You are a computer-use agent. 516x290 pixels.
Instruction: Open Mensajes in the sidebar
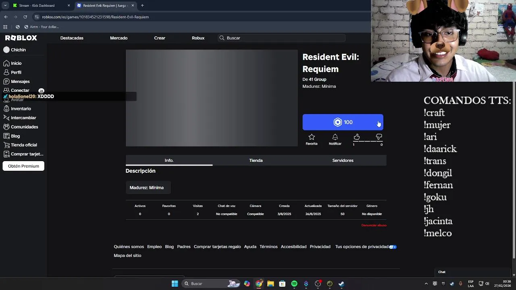[20, 81]
